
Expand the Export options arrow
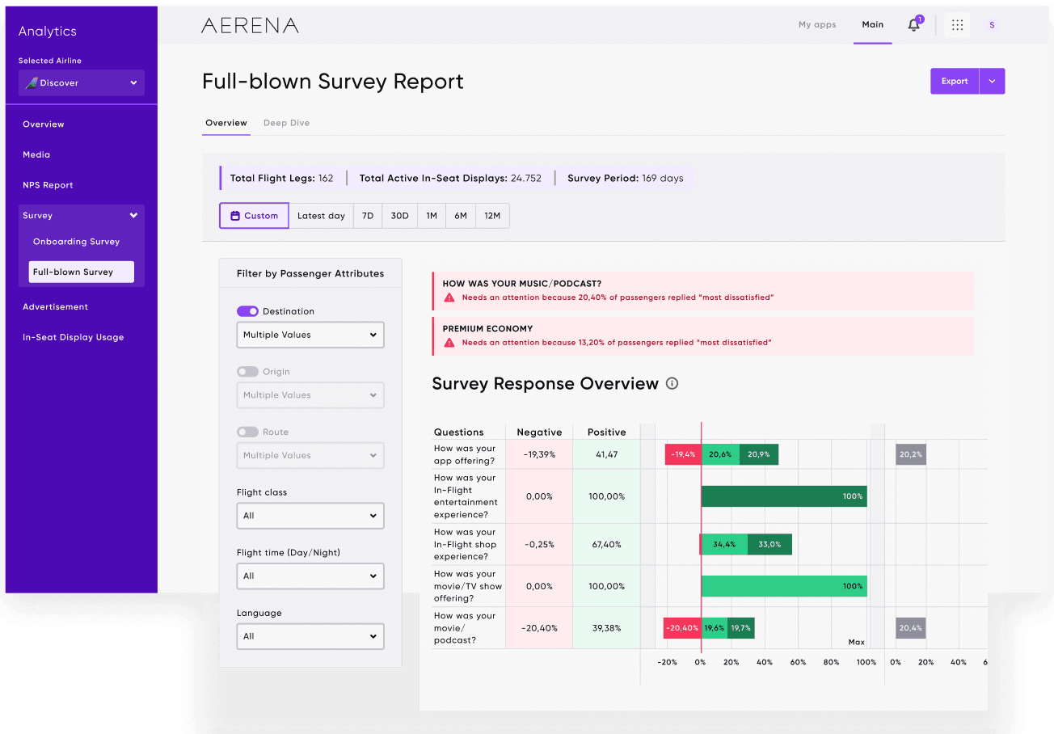992,81
